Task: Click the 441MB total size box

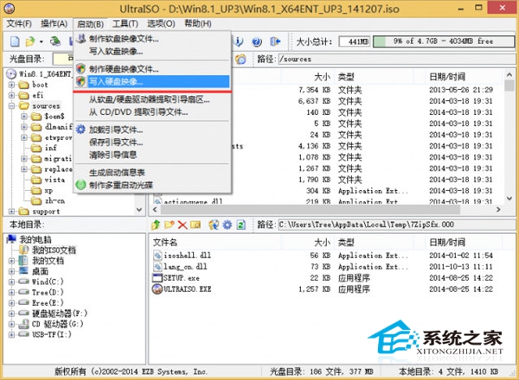Action: [x=355, y=41]
